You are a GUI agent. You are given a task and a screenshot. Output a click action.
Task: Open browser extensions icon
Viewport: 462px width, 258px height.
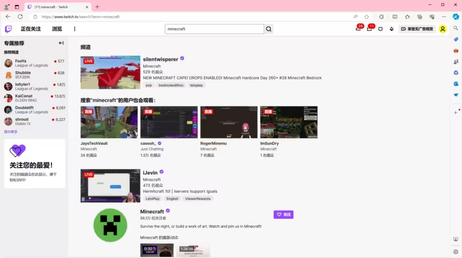click(x=381, y=17)
